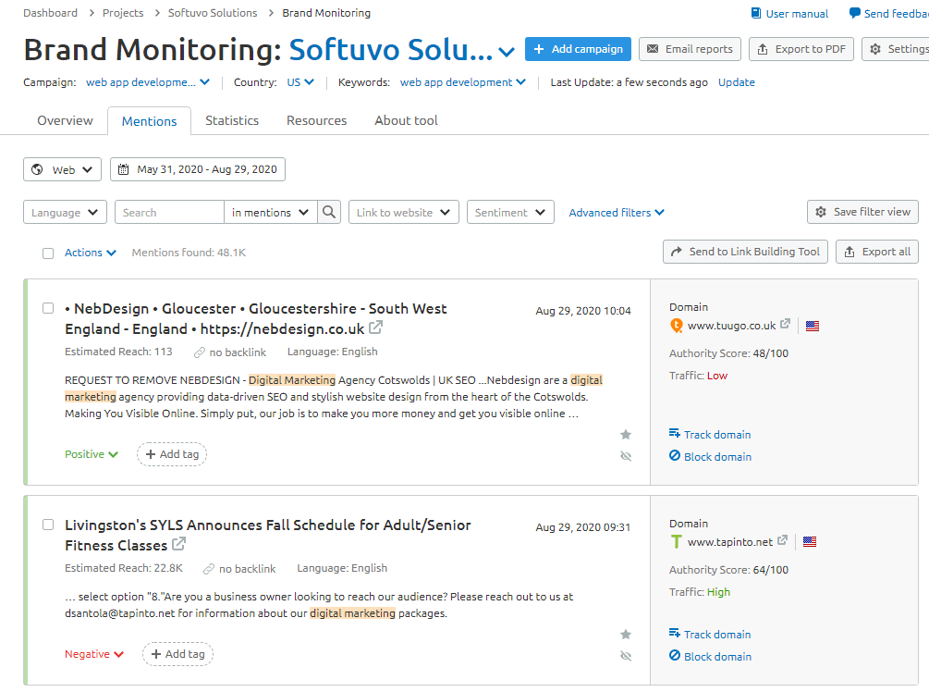Star the Livingston's SYLS mention as favorite
Viewport: 929px width, 692px height.
click(x=626, y=635)
